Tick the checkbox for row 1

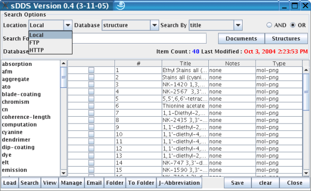pyautogui.click(x=91, y=70)
